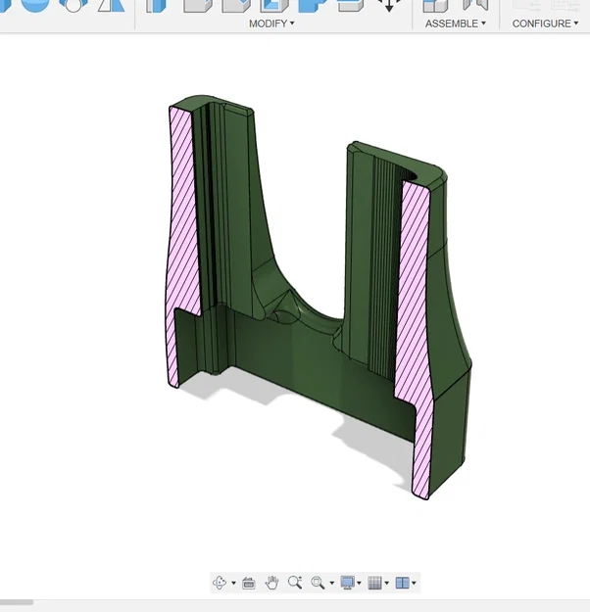Select the Combine tool icon
Viewport: 590px width, 612px height.
click(x=313, y=6)
